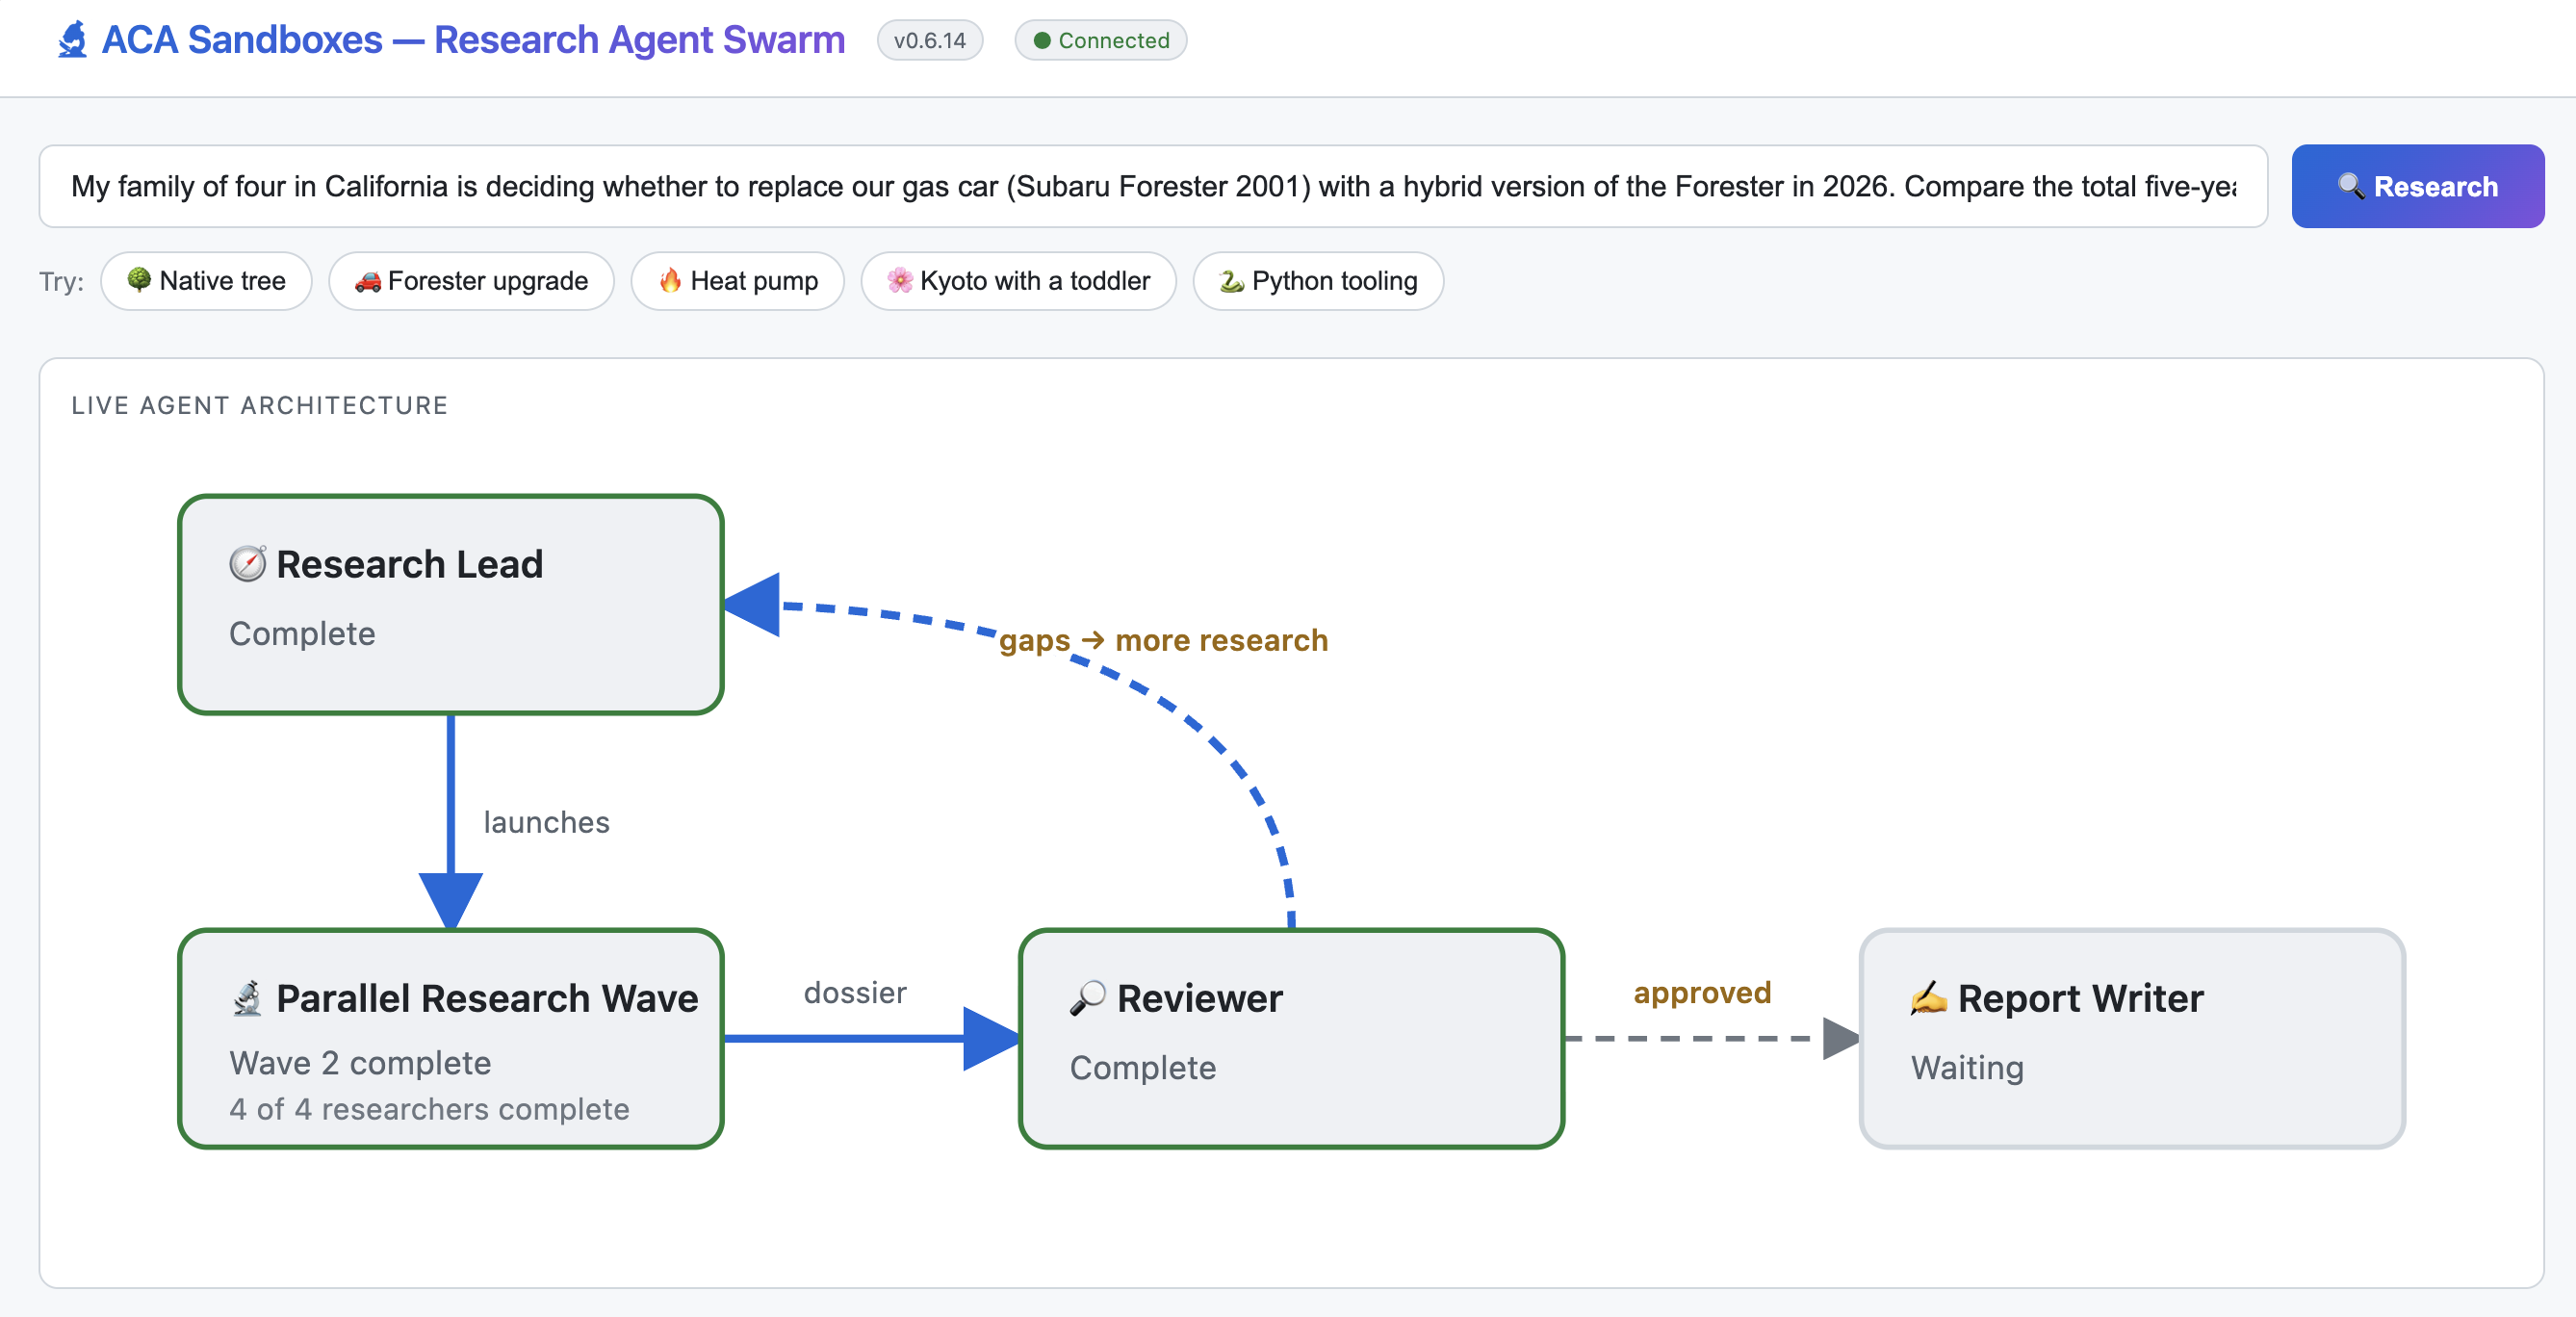Click the tree emoji on Native tree chip
The height and width of the screenshot is (1317, 2576).
coord(139,280)
